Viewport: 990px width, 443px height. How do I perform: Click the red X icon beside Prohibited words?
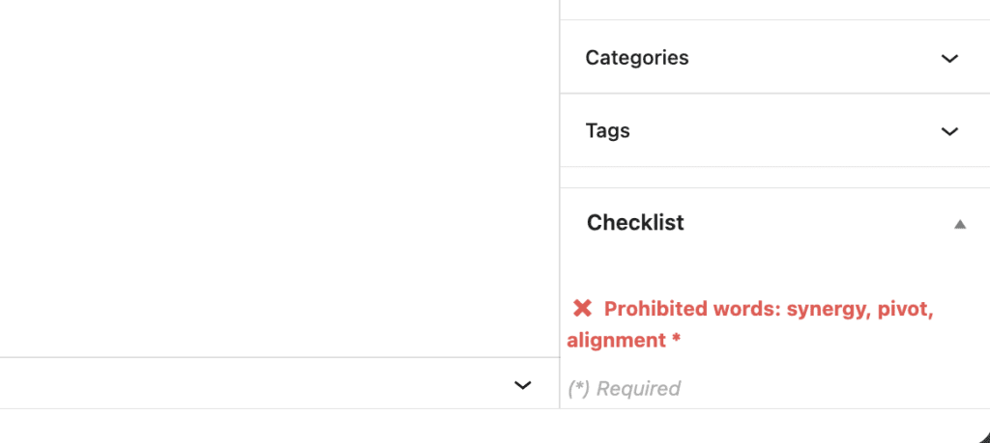582,309
